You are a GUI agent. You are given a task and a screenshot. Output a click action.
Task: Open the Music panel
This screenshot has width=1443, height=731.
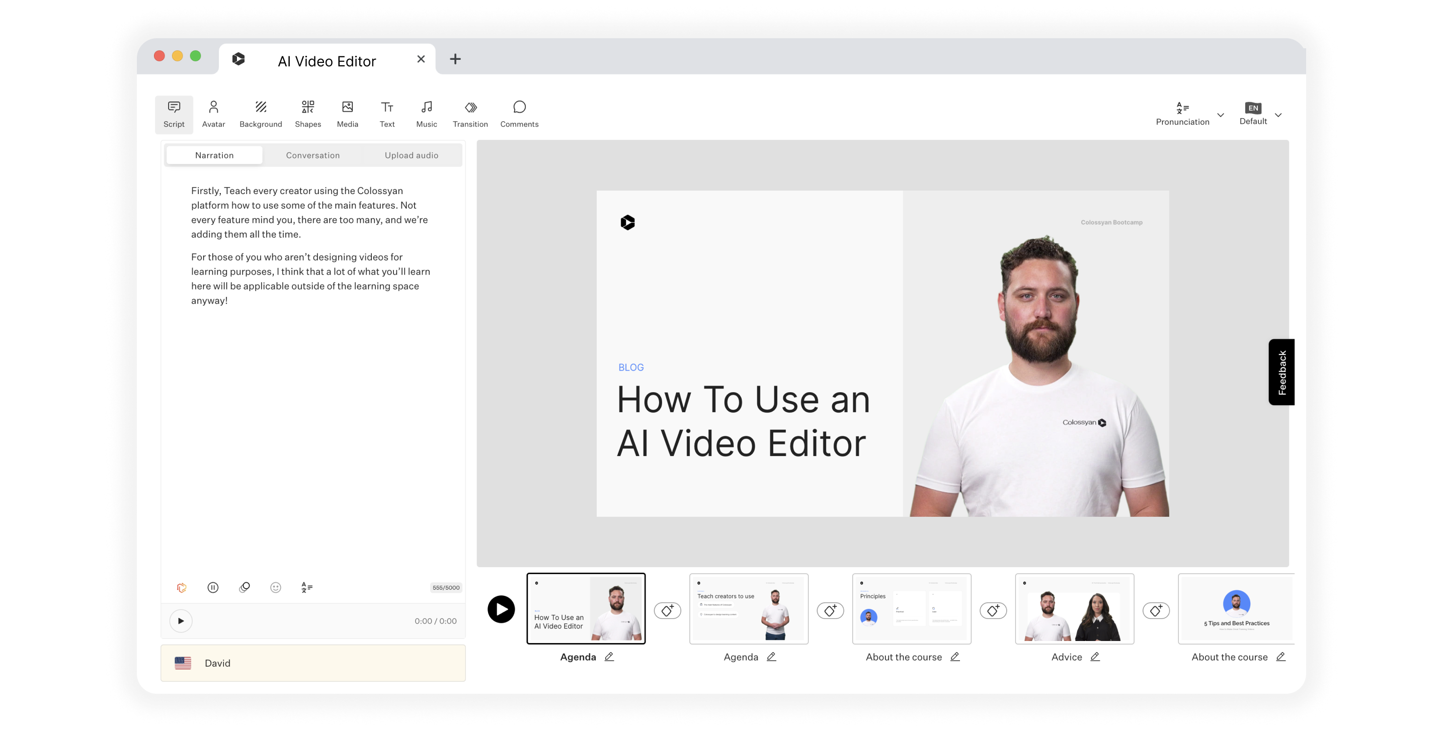[x=426, y=114]
